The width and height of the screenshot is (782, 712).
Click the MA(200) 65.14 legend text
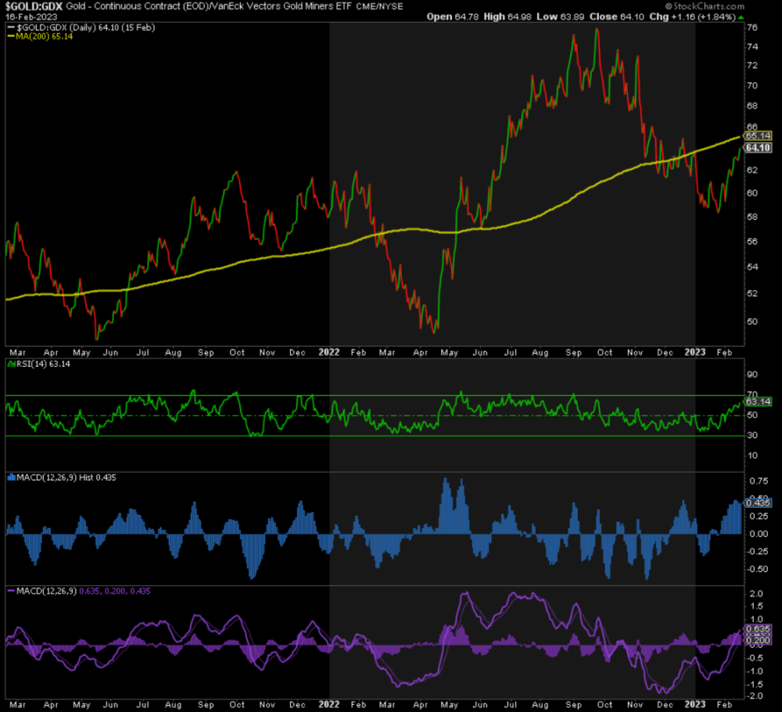(45, 37)
